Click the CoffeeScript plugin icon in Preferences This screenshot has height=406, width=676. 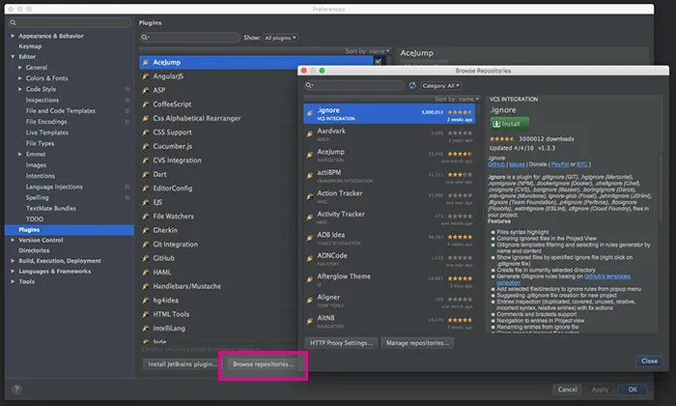[x=146, y=104]
